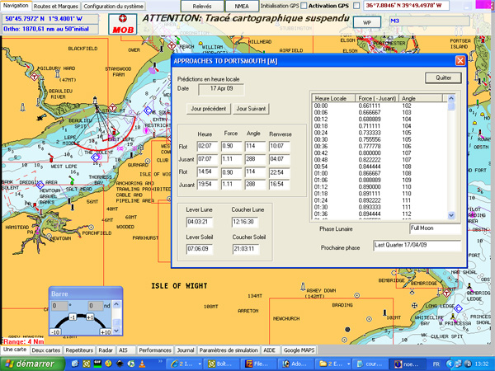Click the Heure Locale column header

tap(333, 98)
